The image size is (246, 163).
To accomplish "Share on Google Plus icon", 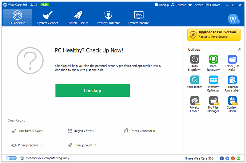I will click(233, 158).
